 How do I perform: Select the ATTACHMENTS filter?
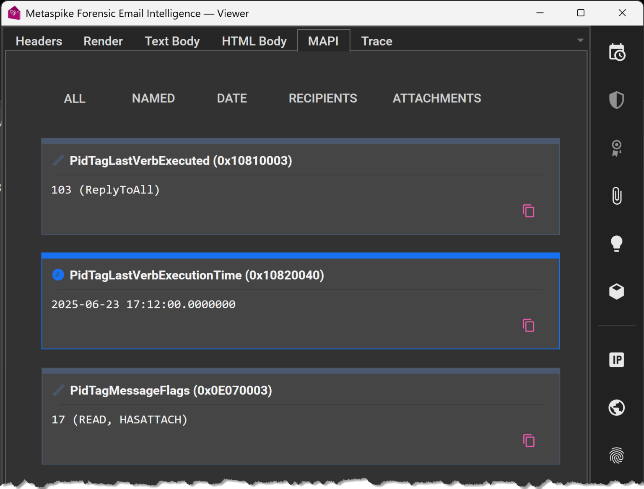point(437,98)
